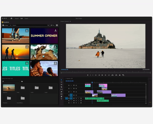Screen dimensions: 153x124
Task: Play the Program monitor preview
Action: point(102,75)
